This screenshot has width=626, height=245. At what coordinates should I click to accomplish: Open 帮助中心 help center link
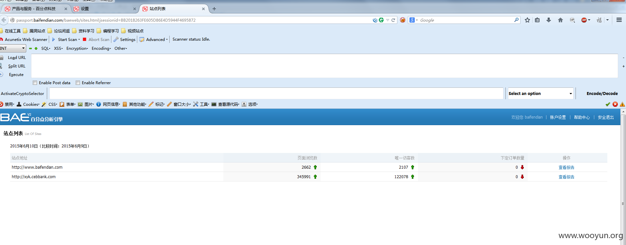[x=582, y=117]
